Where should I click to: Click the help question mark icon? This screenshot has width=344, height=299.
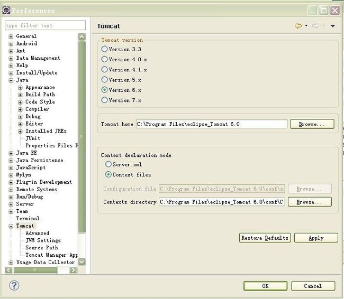click(14, 285)
